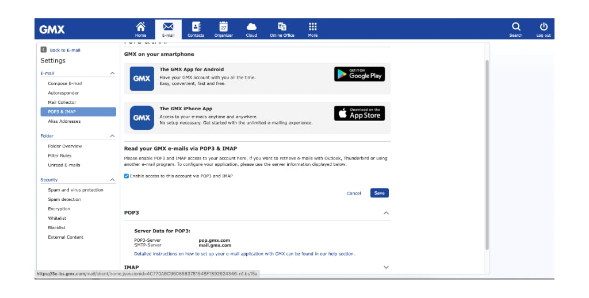
Task: Collapse the Security settings group
Action: tap(112, 180)
